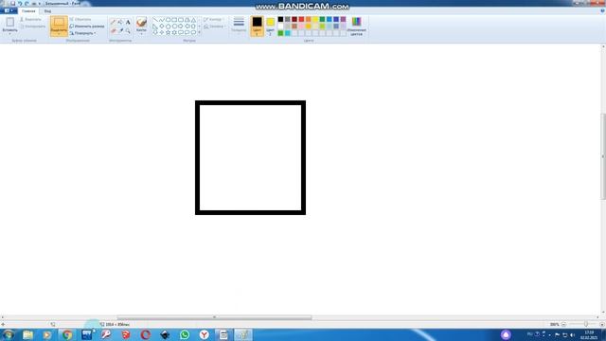This screenshot has height=341, width=606.
Task: Click the Копировать copy button
Action: pos(32,27)
